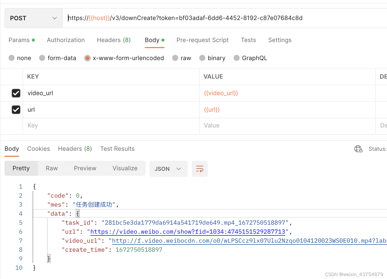The width and height of the screenshot is (387, 279).
Task: Uncheck the video_url parameter checkbox
Action: pyautogui.click(x=16, y=93)
